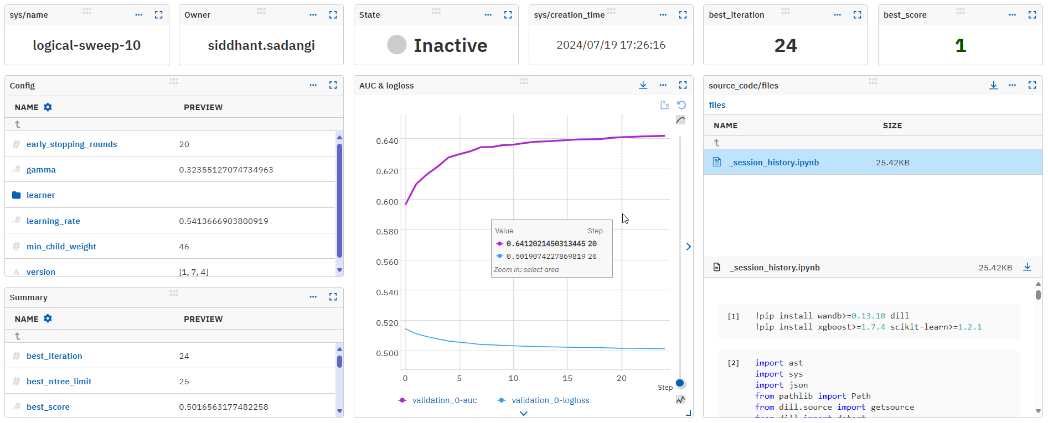The width and height of the screenshot is (1048, 423).
Task: Expand AUC & logloss chart to fullscreen
Action: 683,85
